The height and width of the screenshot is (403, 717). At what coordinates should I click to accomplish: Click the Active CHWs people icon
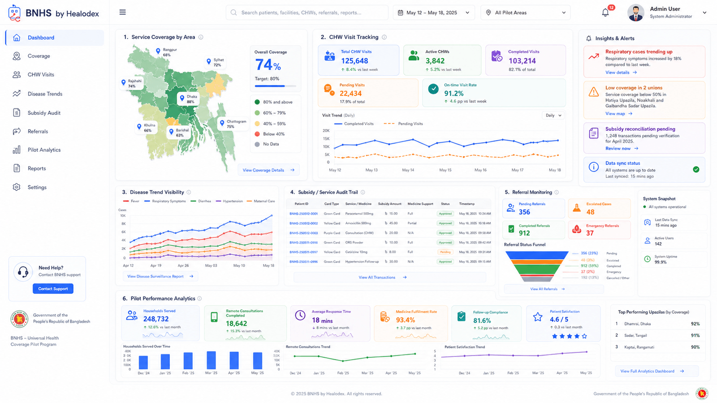tap(414, 56)
